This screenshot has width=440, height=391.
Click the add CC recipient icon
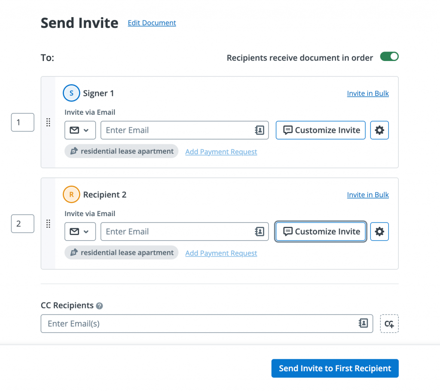point(389,324)
